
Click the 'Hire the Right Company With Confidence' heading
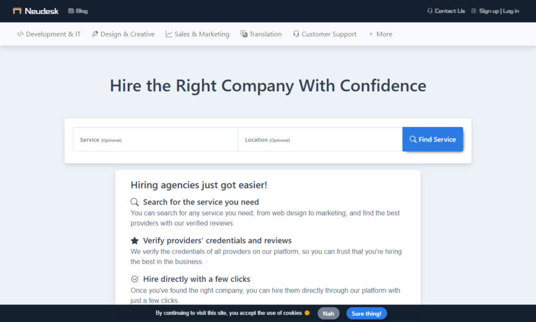tap(268, 85)
